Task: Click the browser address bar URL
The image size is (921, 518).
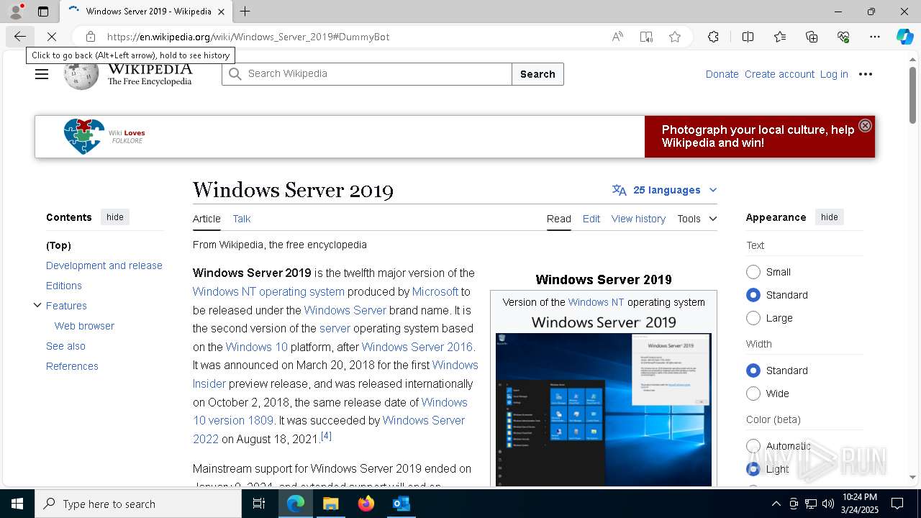Action: click(248, 37)
